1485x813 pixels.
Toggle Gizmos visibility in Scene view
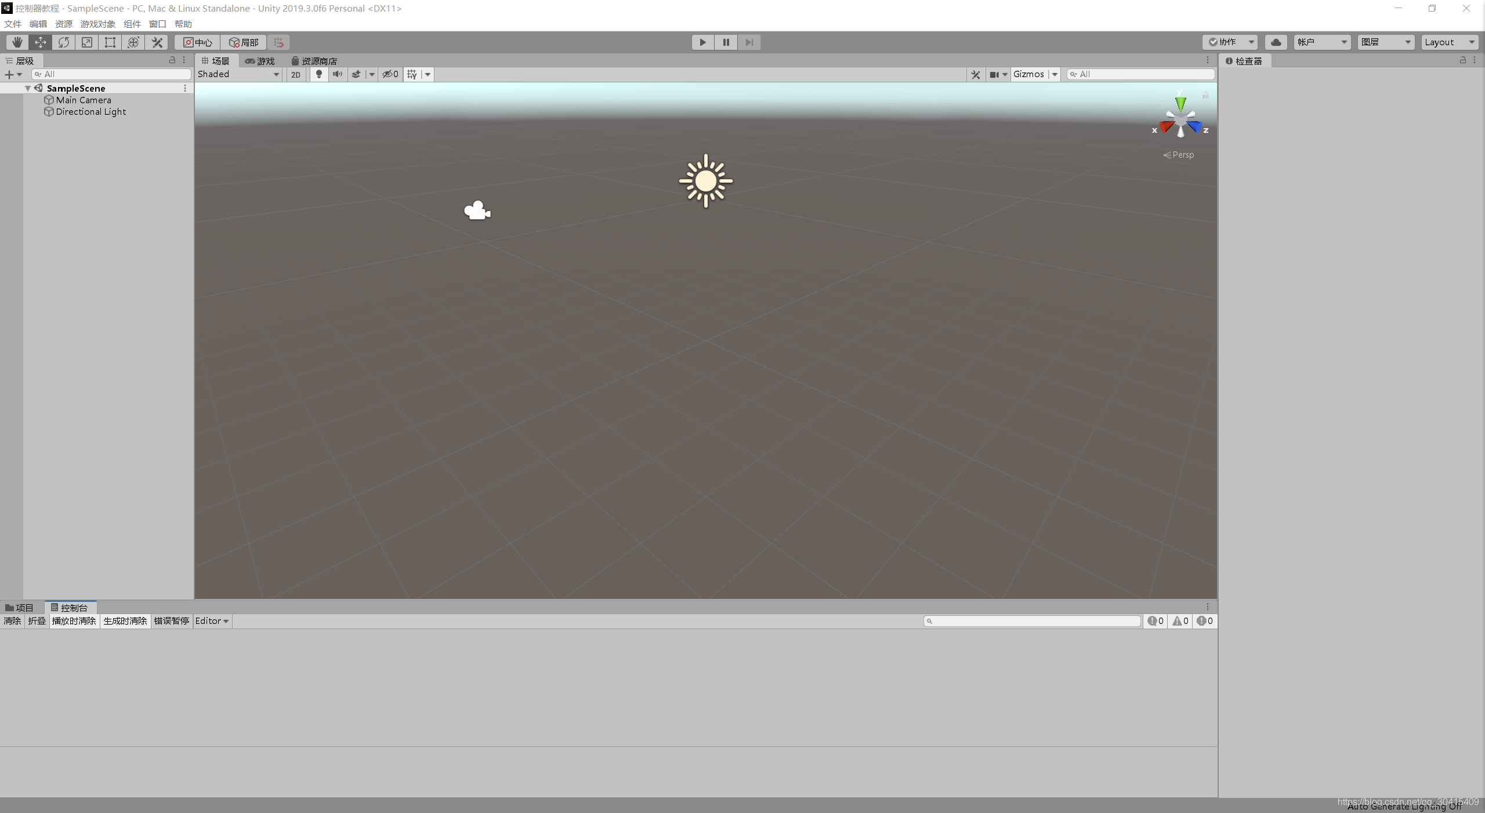1026,74
